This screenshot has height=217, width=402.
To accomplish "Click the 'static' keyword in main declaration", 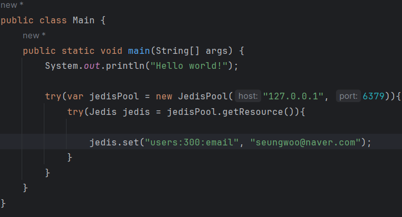I will pyautogui.click(x=78, y=51).
